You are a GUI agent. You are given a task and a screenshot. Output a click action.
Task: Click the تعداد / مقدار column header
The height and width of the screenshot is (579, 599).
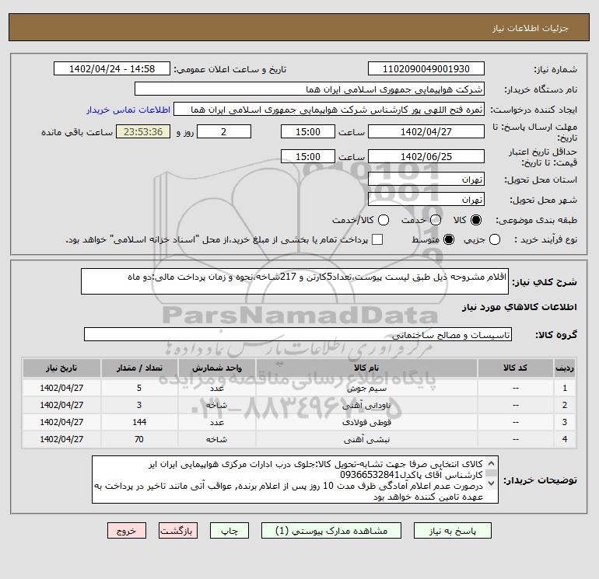point(139,368)
